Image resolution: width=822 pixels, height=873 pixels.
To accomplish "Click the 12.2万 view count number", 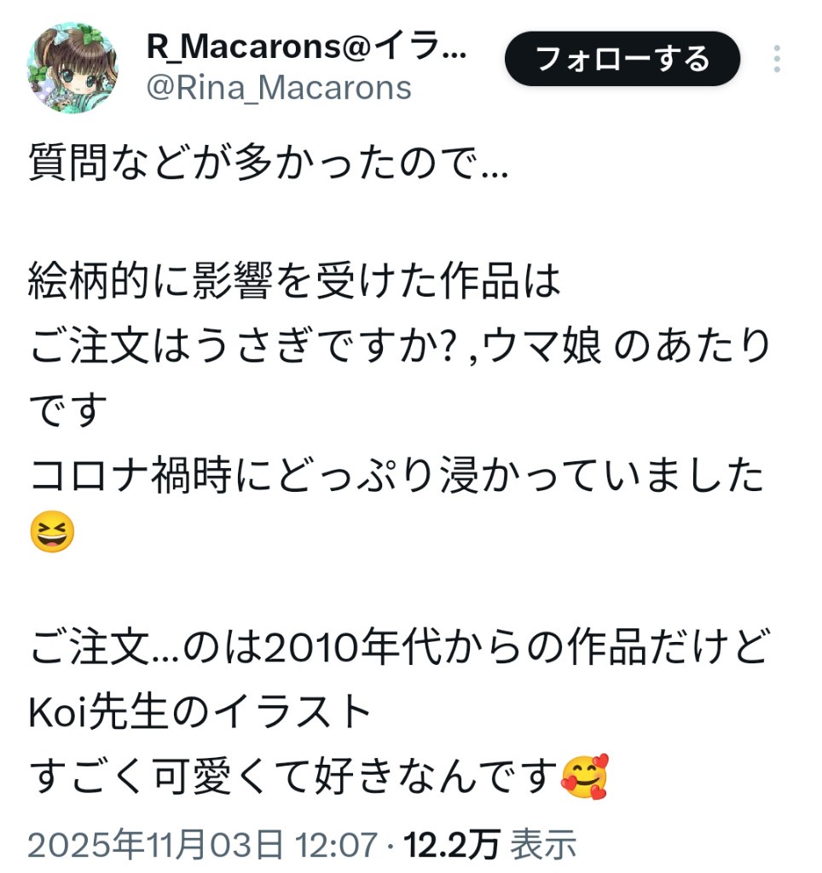I will pos(452,845).
